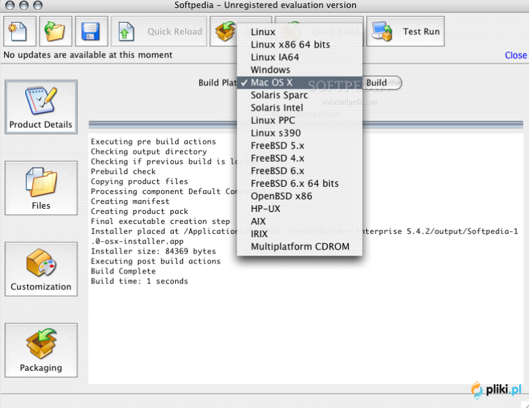Pick AIX from the platform menu
529x408 pixels.
click(300, 221)
